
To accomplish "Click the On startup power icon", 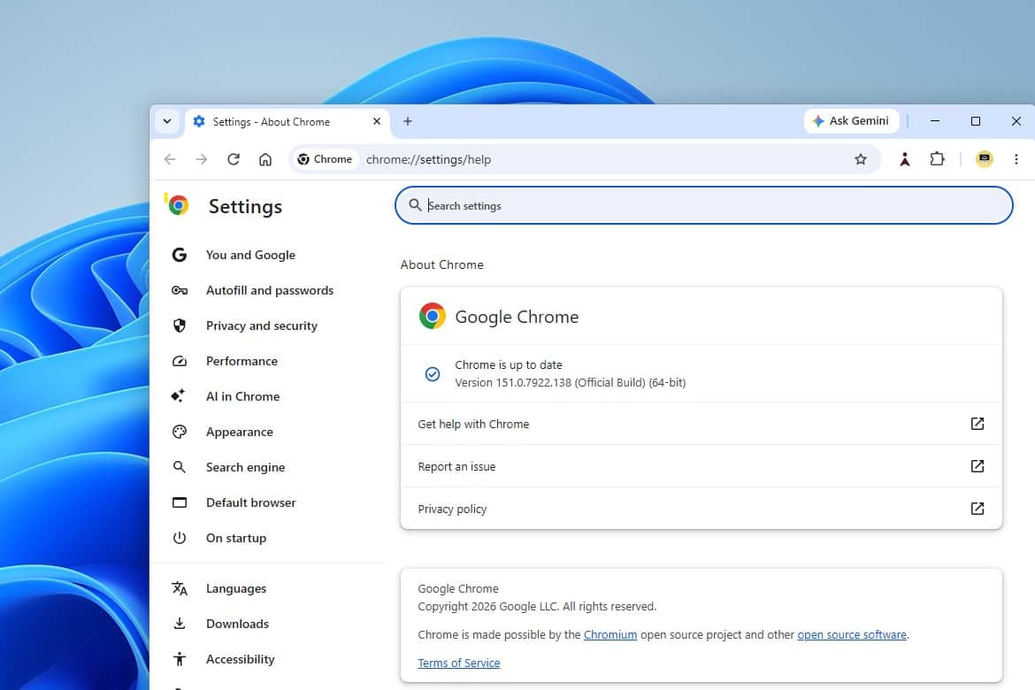I will tap(179, 538).
